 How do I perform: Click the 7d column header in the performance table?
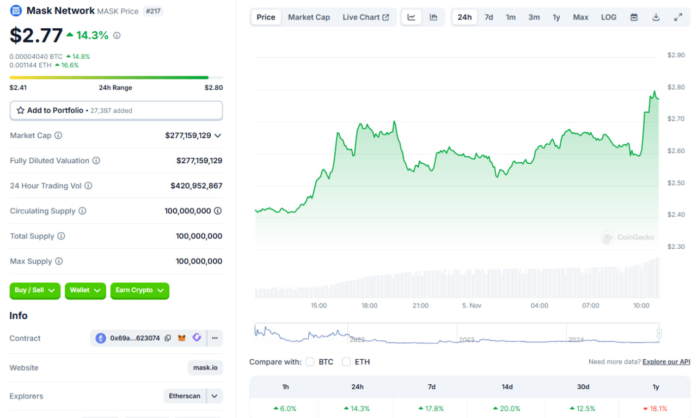(432, 387)
